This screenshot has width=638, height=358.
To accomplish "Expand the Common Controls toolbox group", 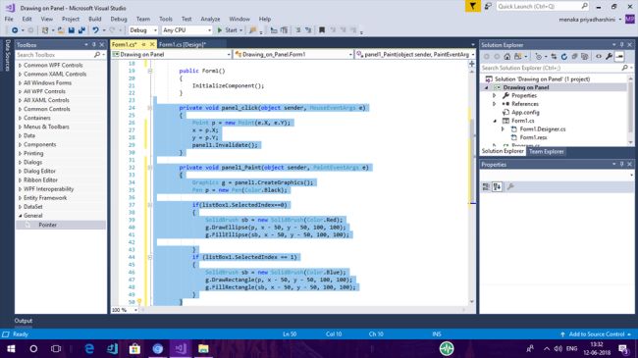I will click(x=46, y=109).
